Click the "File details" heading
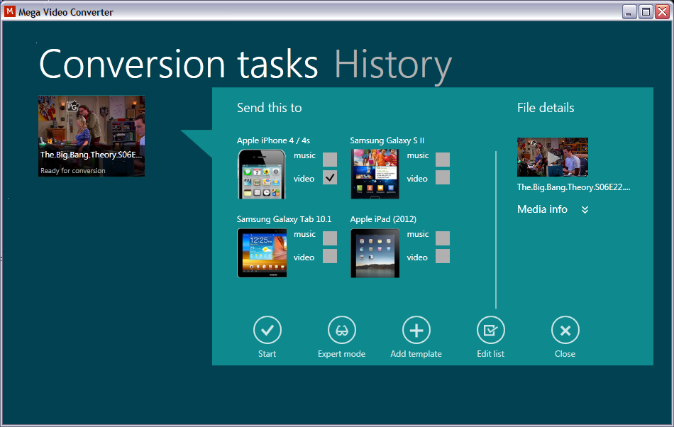This screenshot has height=427, width=674. pyautogui.click(x=546, y=108)
